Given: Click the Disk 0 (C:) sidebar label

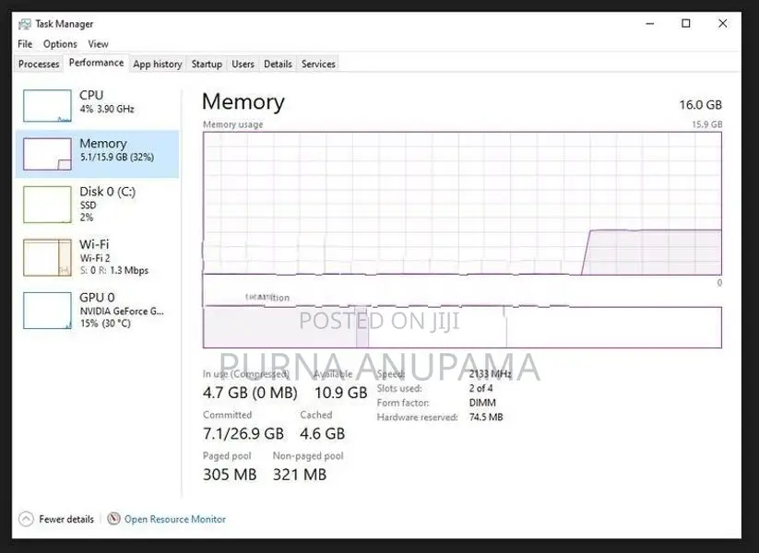Looking at the screenshot, I should click(108, 192).
